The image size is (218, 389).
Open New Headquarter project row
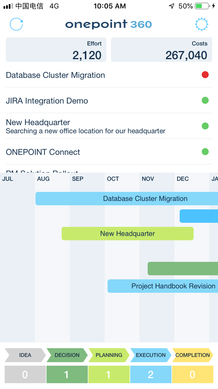(109, 126)
